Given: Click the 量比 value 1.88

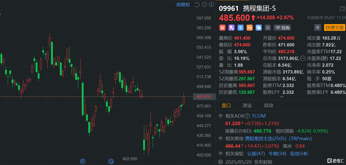Looking at the screenshot, I should click(238, 65).
